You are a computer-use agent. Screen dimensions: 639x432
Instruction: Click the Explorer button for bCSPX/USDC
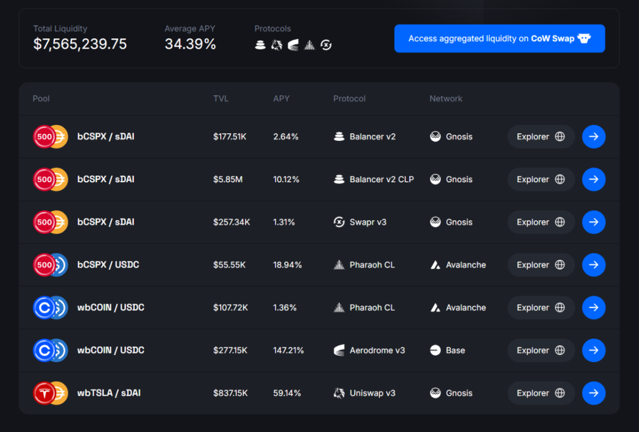click(x=540, y=265)
